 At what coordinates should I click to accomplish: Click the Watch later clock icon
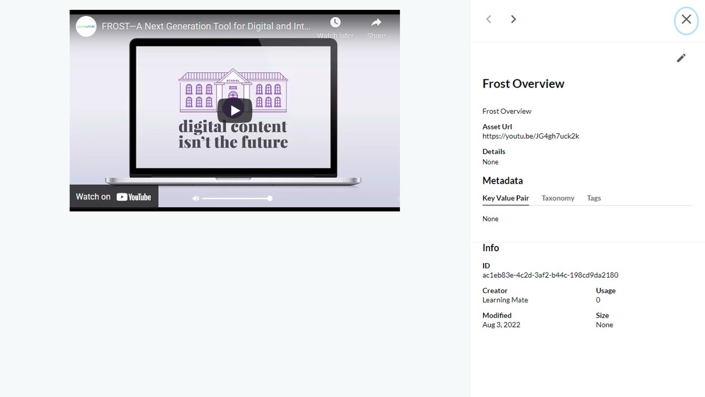coord(335,22)
